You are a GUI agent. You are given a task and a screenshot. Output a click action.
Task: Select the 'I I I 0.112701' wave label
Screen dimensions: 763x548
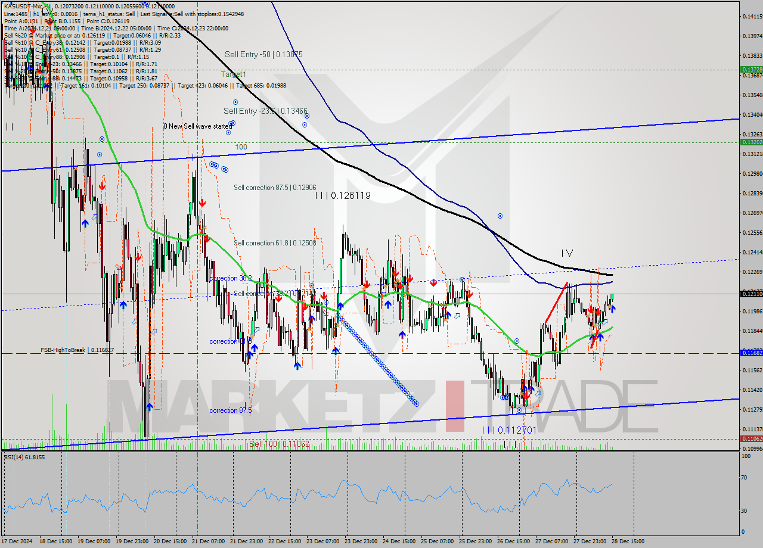[x=509, y=430]
